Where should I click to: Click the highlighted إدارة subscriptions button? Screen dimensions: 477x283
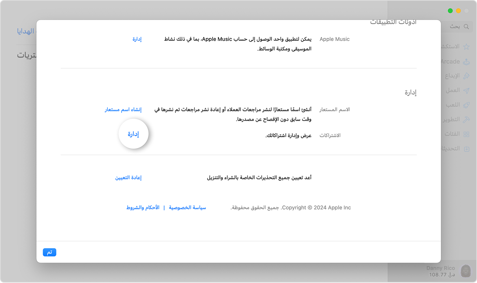pyautogui.click(x=134, y=134)
